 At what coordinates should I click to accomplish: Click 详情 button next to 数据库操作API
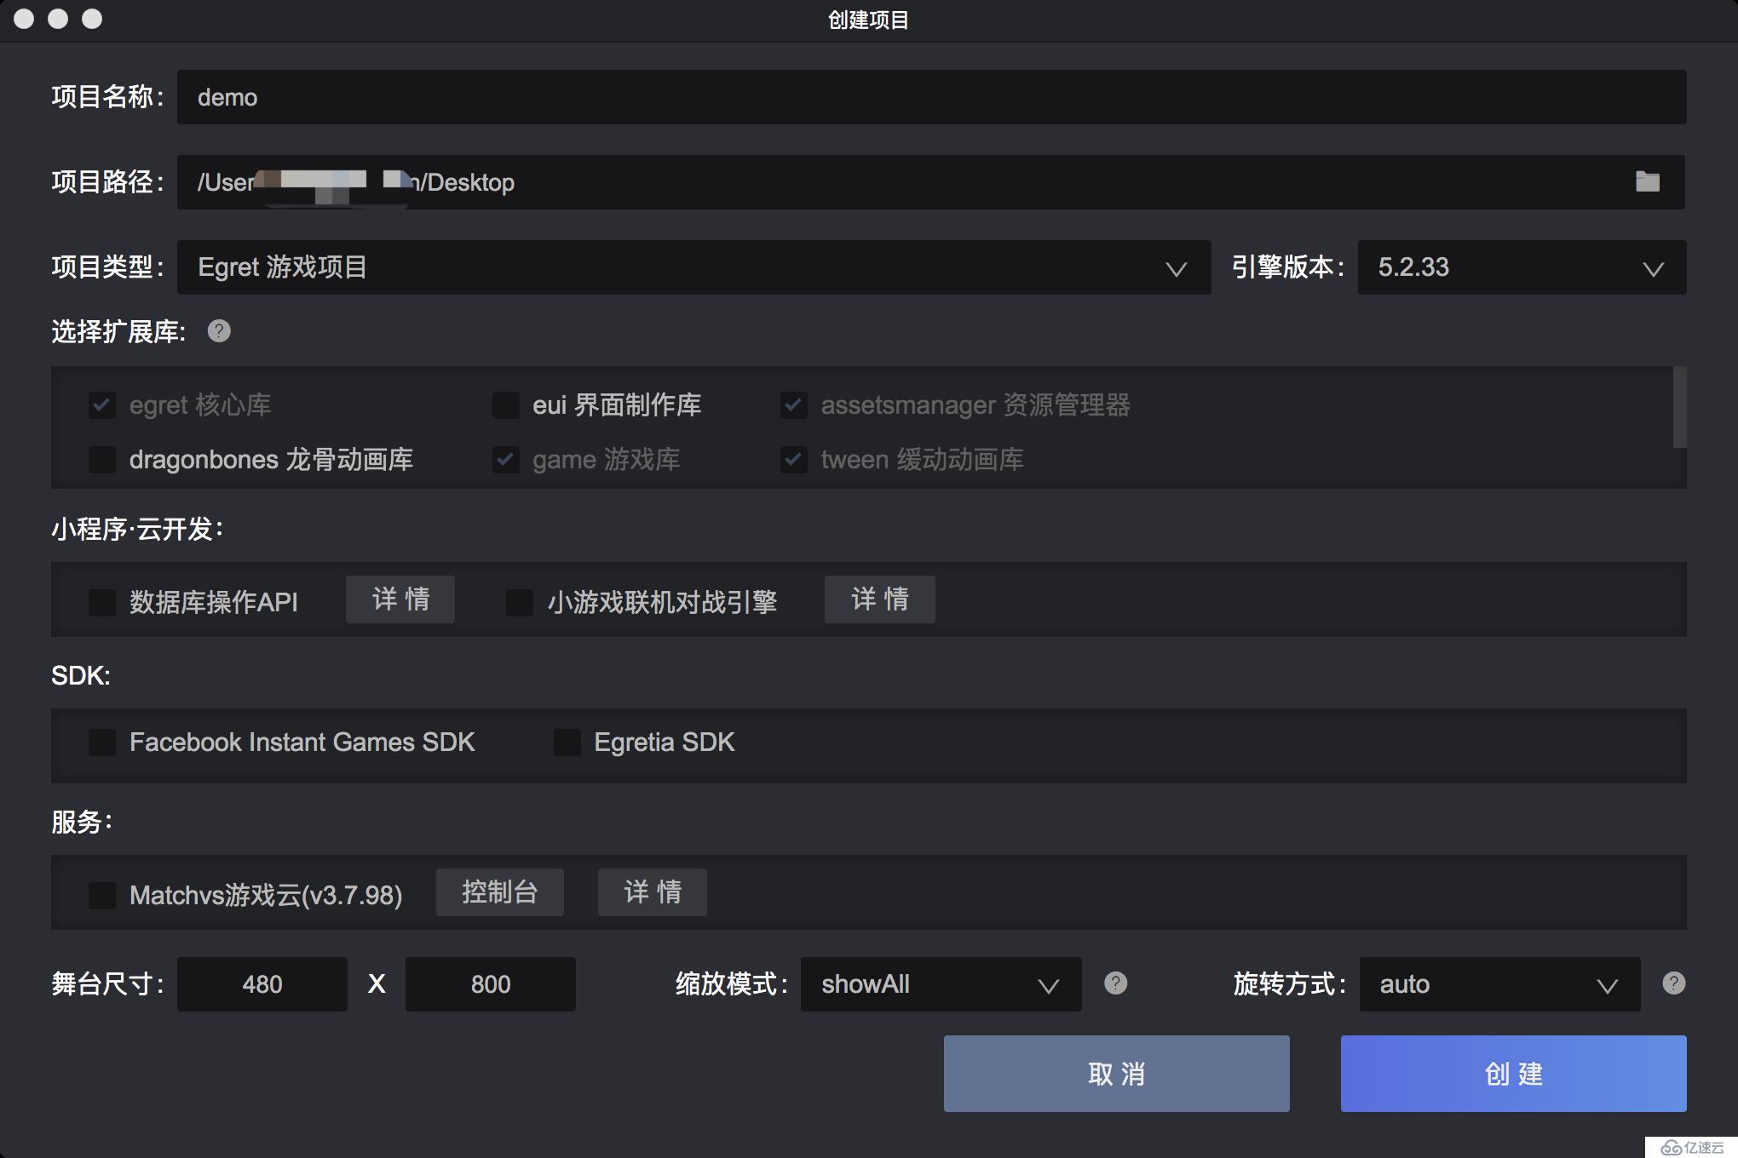click(400, 599)
